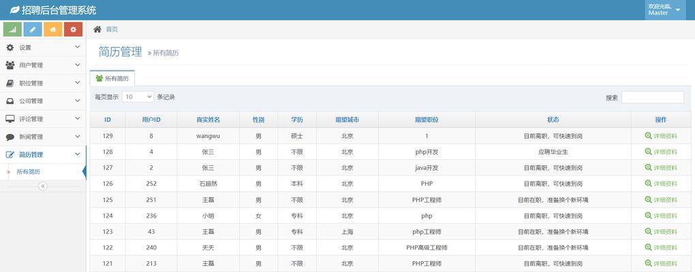Click the orange shortcut button
695x272 pixels.
coord(52,30)
